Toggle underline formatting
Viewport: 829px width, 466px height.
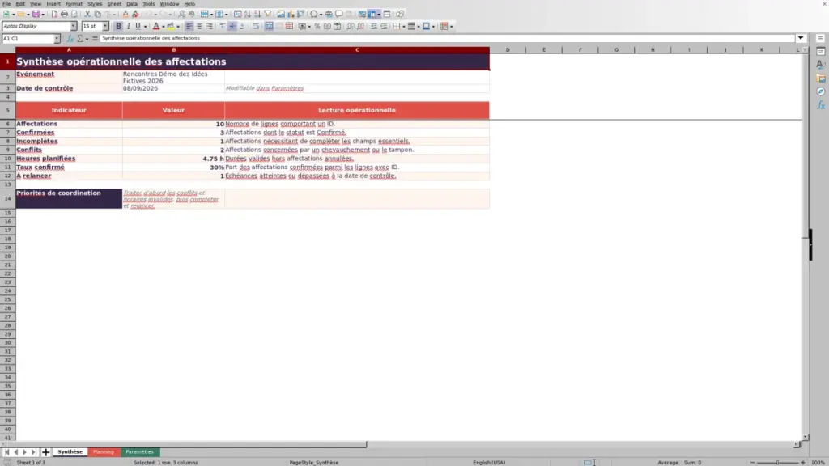coord(138,27)
